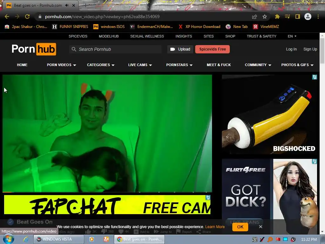
Task: Open the 11:22 PM taskbar clock
Action: click(x=309, y=240)
